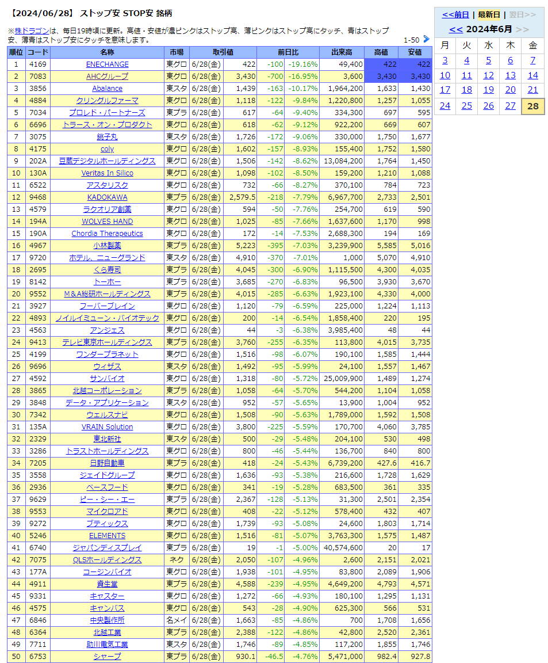Screen dimensions: 548x663
Task: Open Chordia Therapeutics link
Action: click(108, 234)
